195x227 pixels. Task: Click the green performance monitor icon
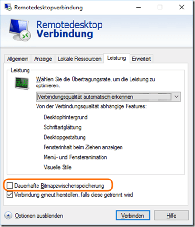(22, 83)
